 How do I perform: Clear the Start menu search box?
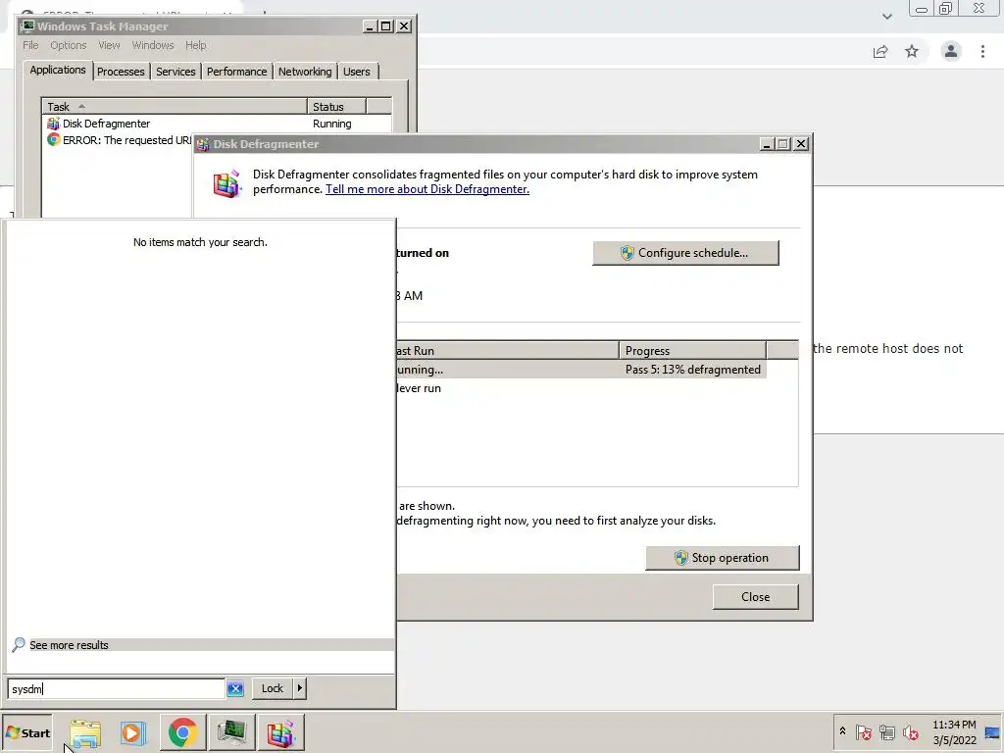[235, 689]
